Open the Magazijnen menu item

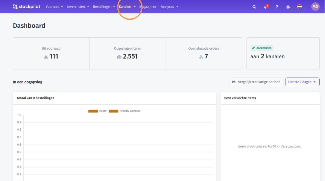coord(147,7)
